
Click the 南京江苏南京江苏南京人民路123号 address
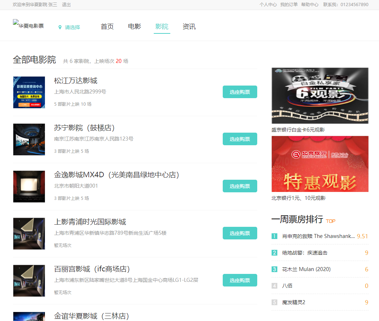[x=93, y=139]
